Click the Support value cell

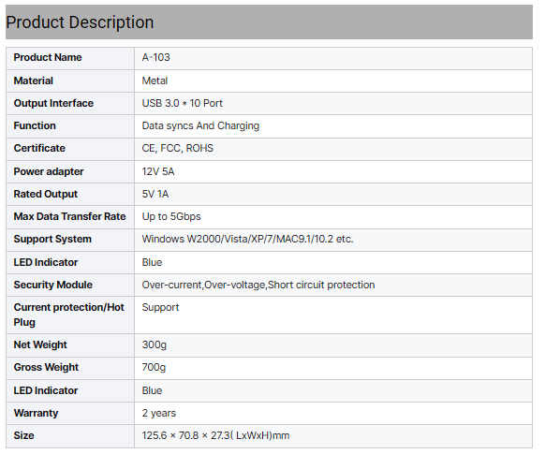point(333,315)
